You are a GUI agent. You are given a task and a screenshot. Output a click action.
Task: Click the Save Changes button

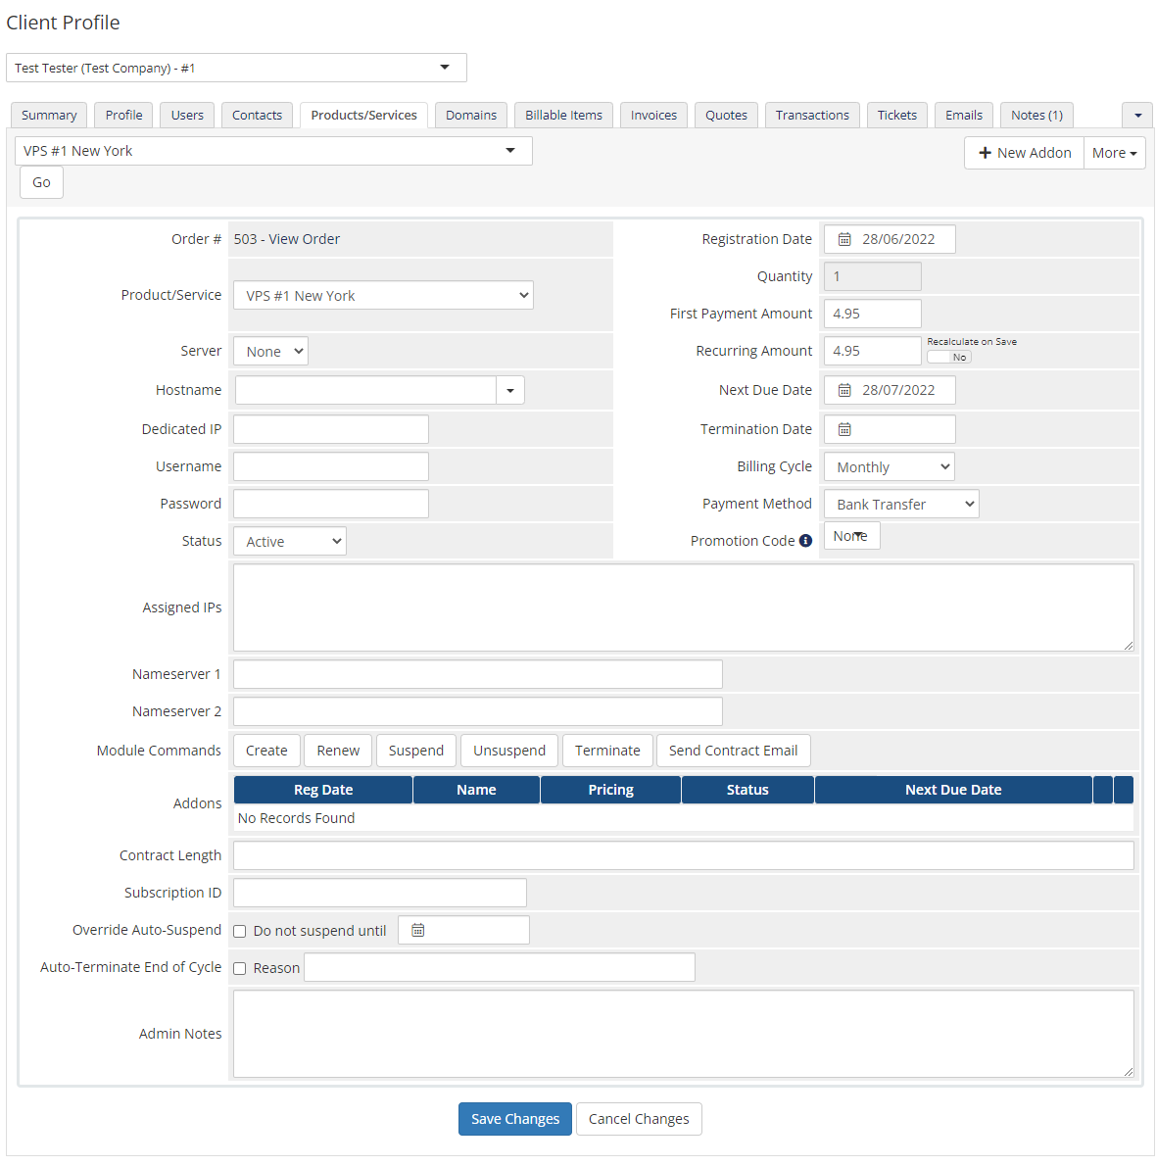point(515,1119)
